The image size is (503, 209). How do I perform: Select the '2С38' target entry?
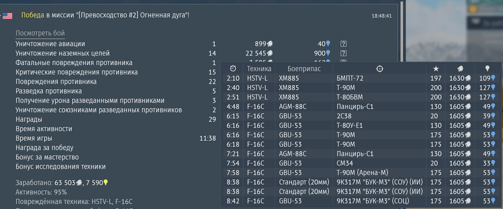[343, 116]
